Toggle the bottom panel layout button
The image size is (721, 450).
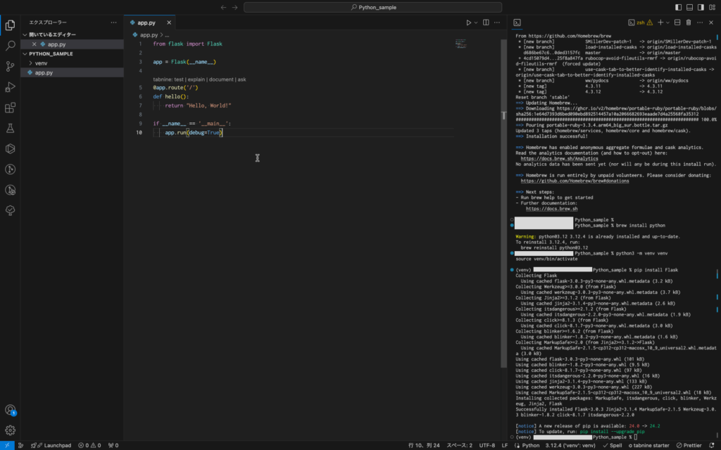click(689, 7)
